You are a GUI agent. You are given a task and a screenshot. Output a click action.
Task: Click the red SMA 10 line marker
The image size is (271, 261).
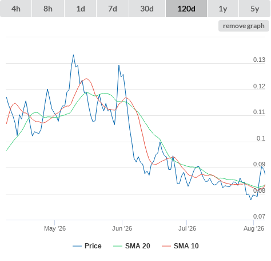[166, 246]
